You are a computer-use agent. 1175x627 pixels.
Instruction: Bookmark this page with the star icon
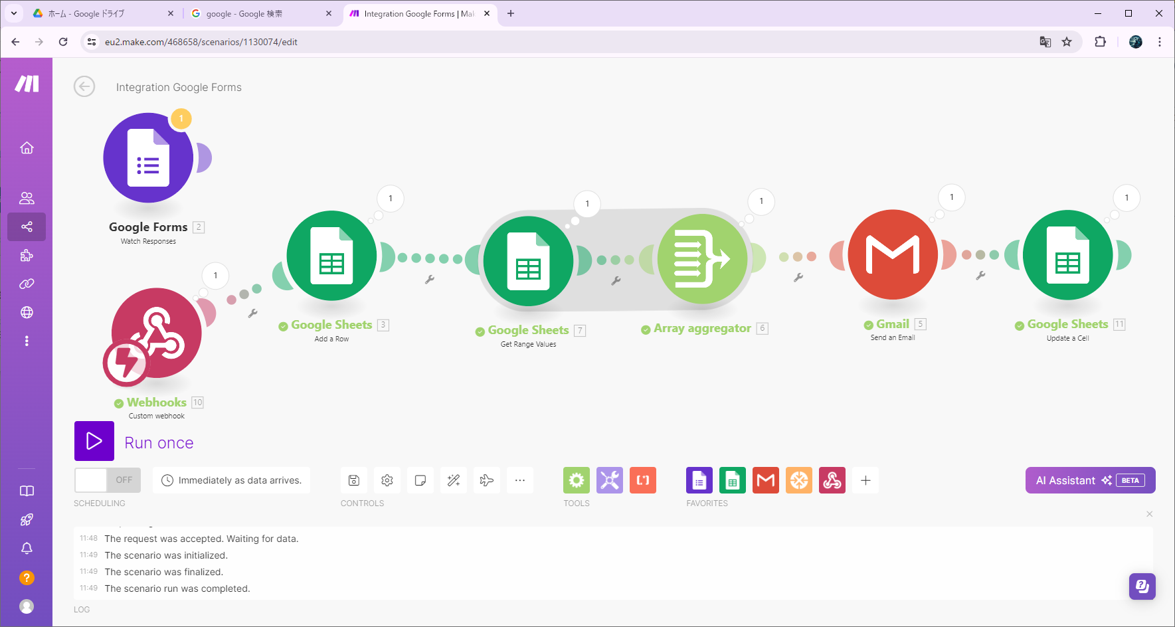pyautogui.click(x=1067, y=42)
